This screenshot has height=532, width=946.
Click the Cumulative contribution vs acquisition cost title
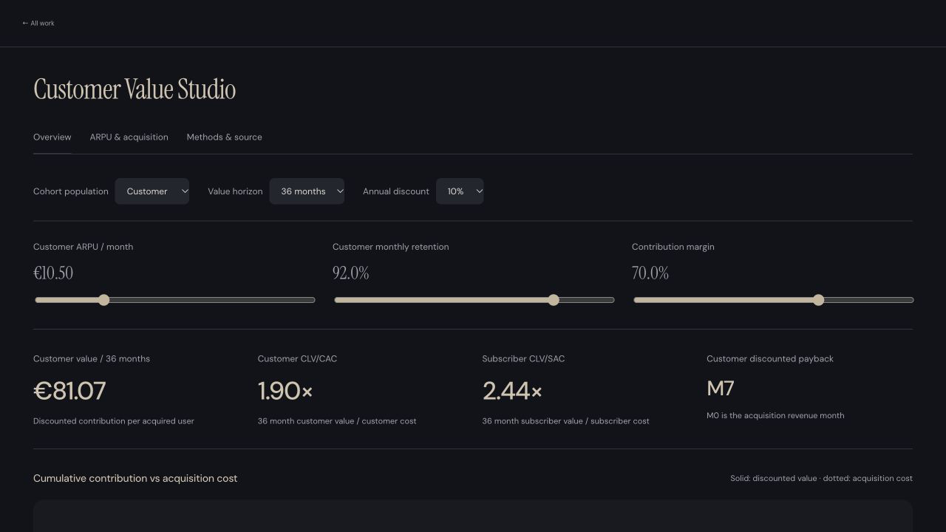(135, 479)
